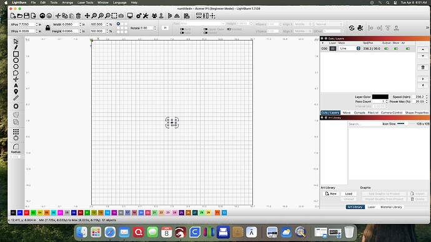Delete layer with the Cuts panel trash button
The height and width of the screenshot is (242, 431).
pos(423,67)
